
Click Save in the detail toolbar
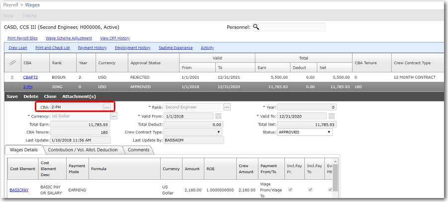pyautogui.click(x=12, y=97)
